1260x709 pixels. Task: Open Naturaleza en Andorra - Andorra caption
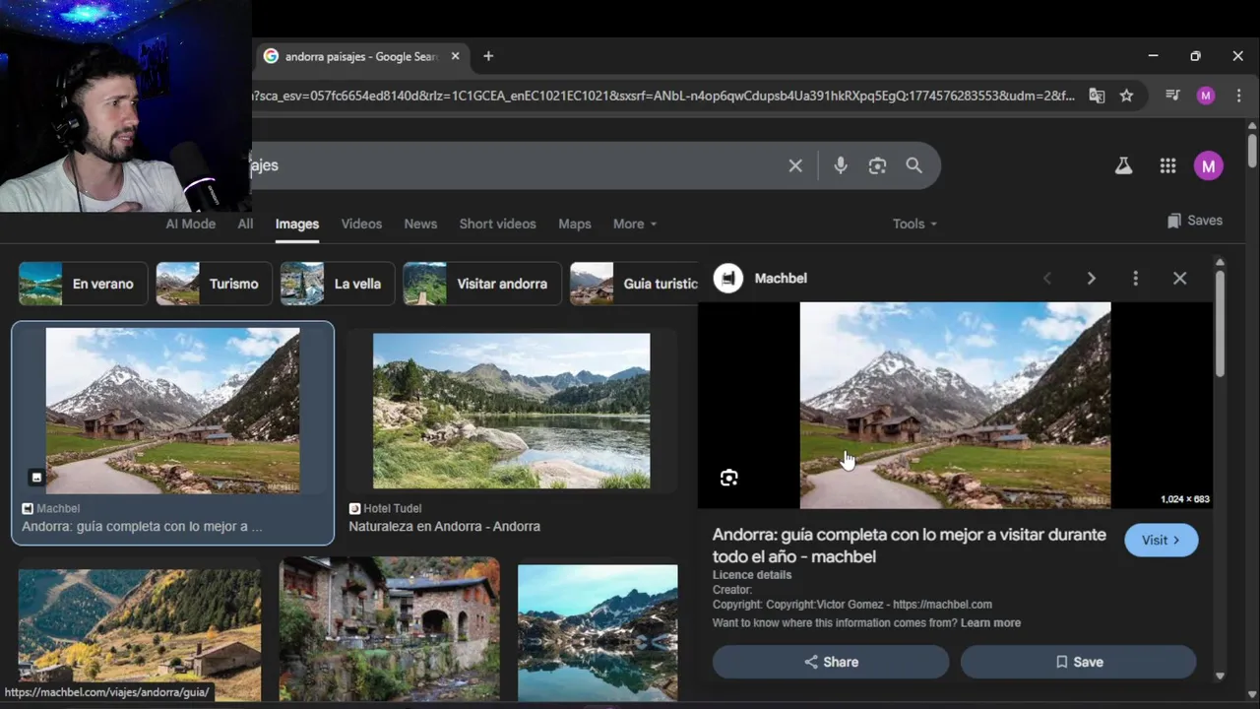(x=444, y=527)
